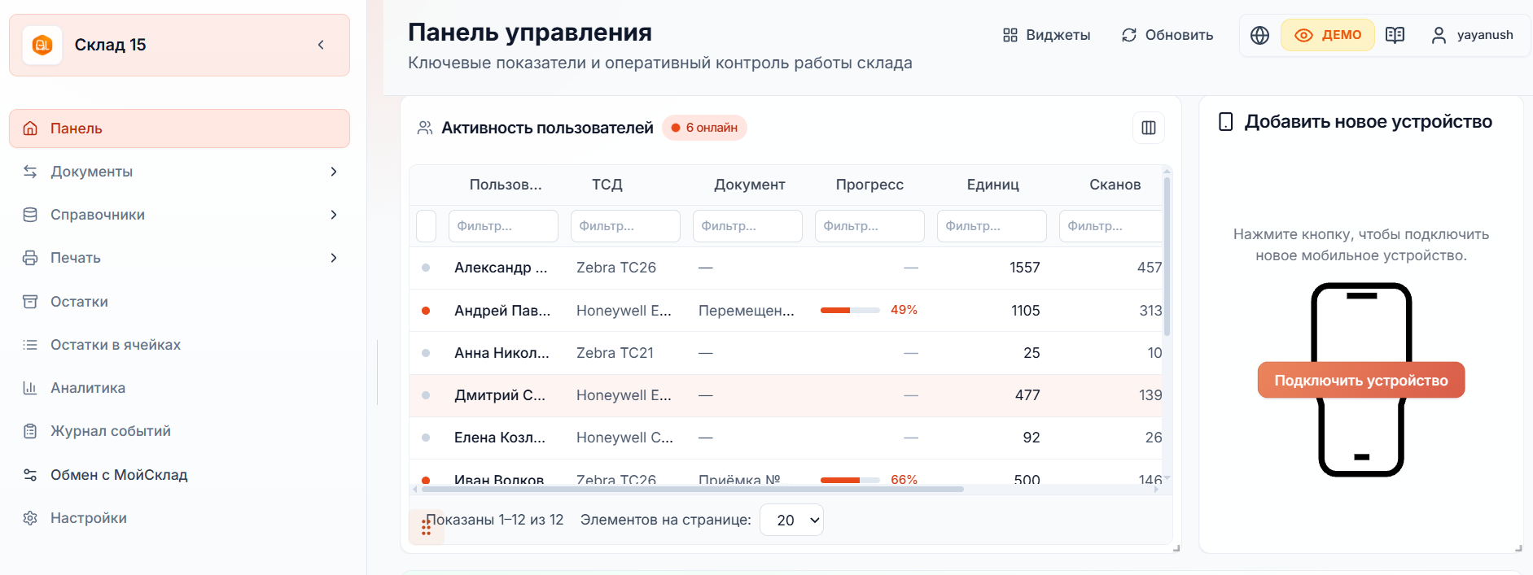Focus the ТСД filter field
Viewport: 1533px width, 575px height.
(625, 226)
